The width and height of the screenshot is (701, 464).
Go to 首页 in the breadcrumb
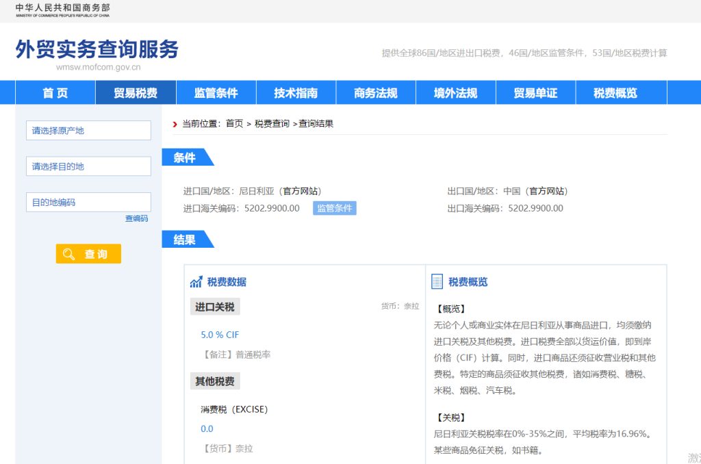tap(234, 124)
